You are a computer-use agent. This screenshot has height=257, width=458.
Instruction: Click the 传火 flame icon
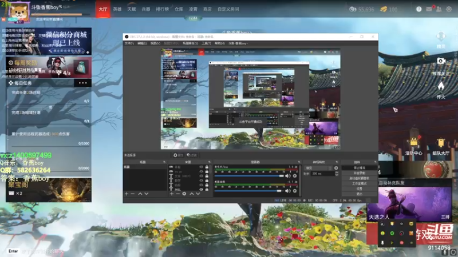pos(441,86)
